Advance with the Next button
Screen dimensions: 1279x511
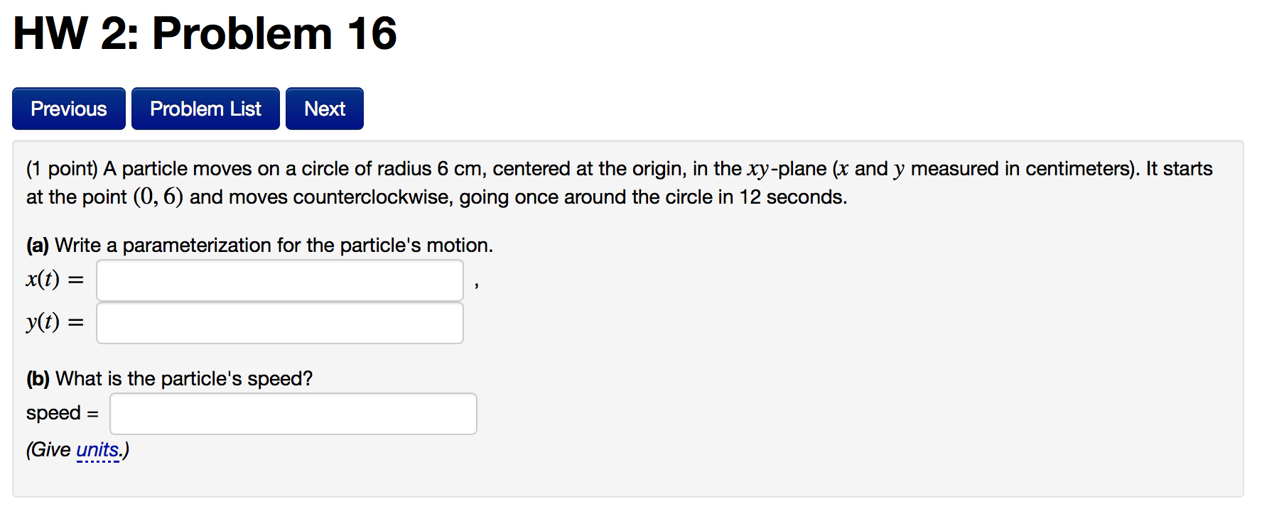click(324, 108)
